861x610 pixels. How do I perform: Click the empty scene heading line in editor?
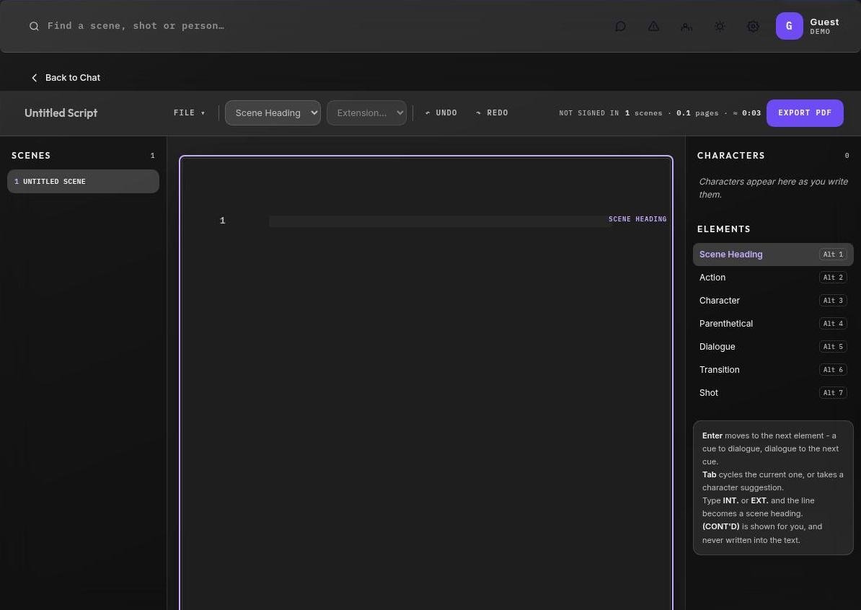439,221
